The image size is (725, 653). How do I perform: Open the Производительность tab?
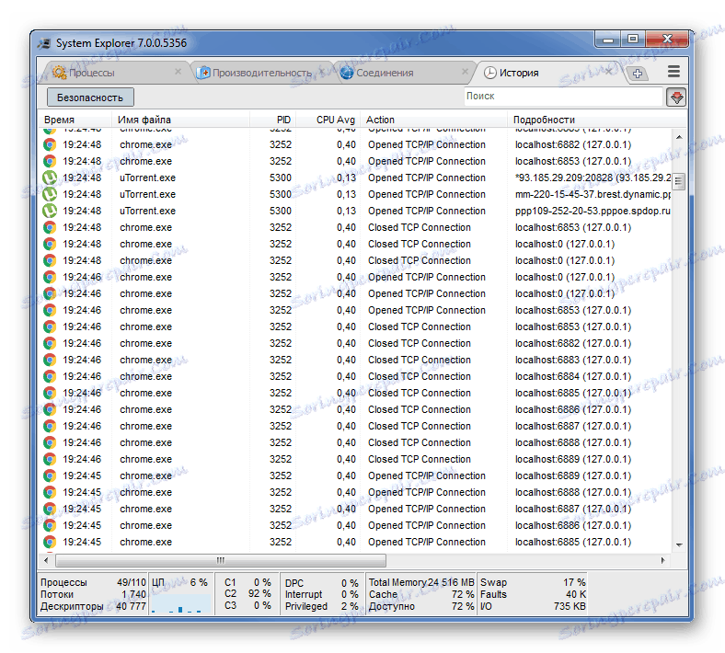coord(261,73)
